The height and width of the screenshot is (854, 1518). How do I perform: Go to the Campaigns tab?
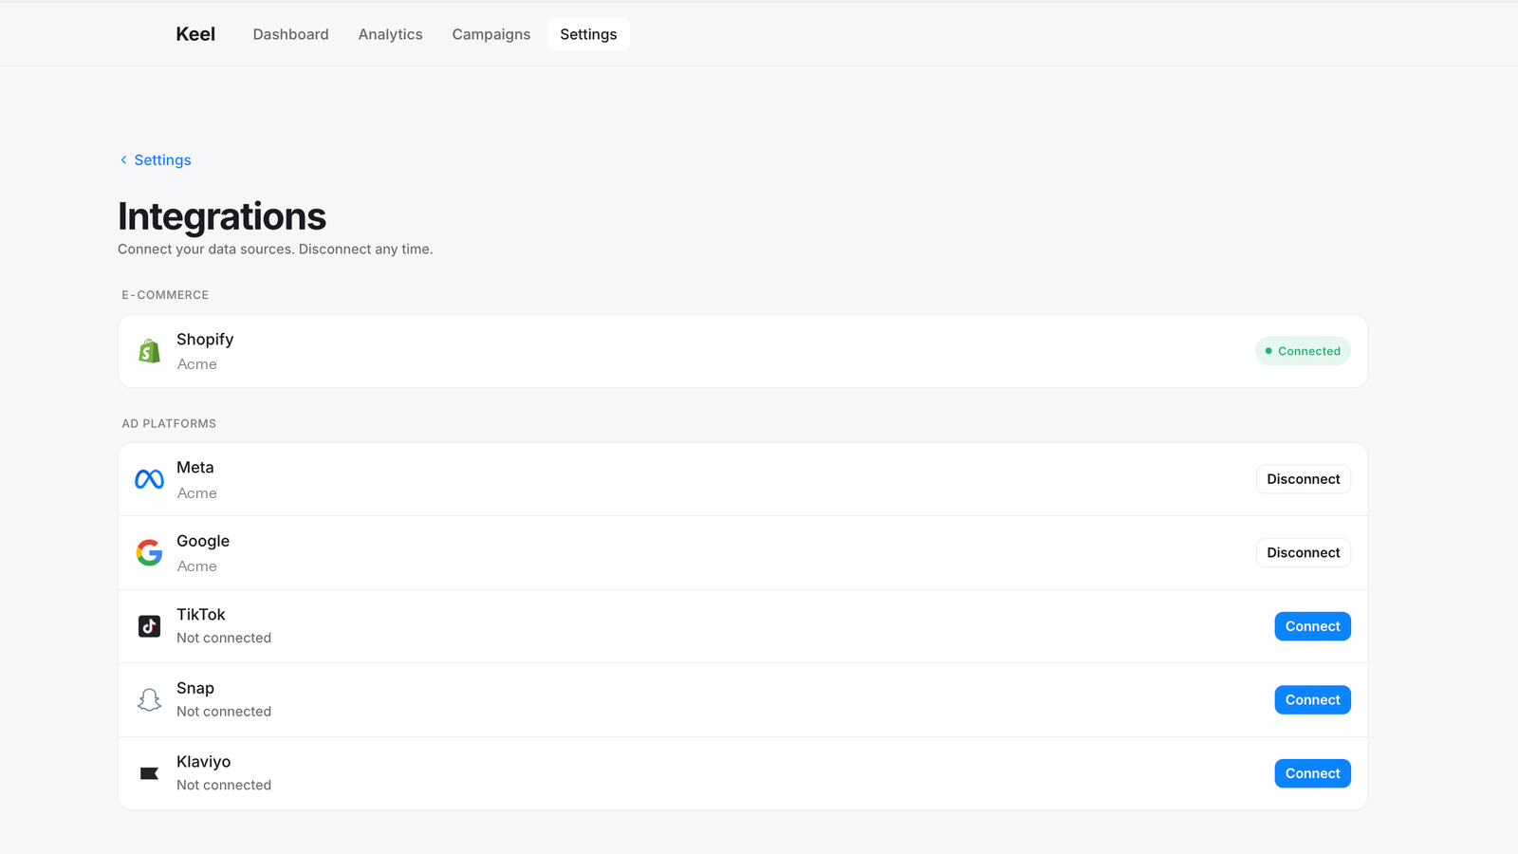(491, 34)
